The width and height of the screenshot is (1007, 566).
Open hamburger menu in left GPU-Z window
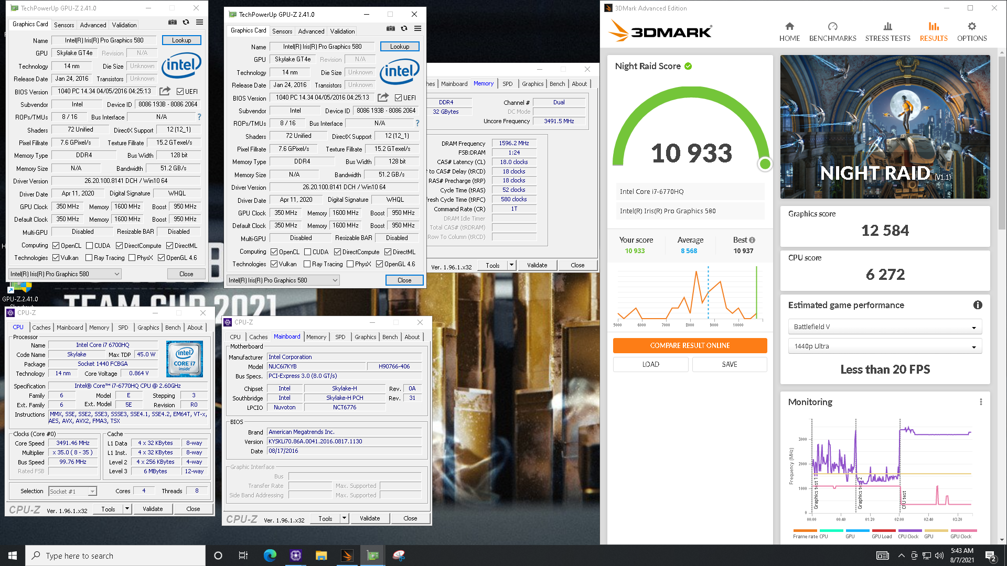[x=199, y=22]
